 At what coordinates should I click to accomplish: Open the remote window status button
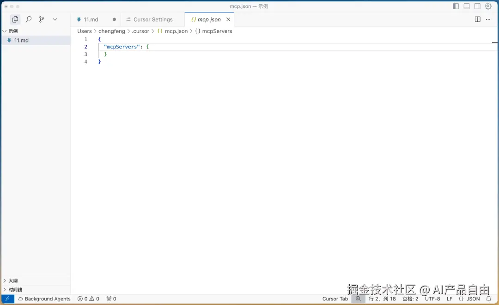point(8,299)
